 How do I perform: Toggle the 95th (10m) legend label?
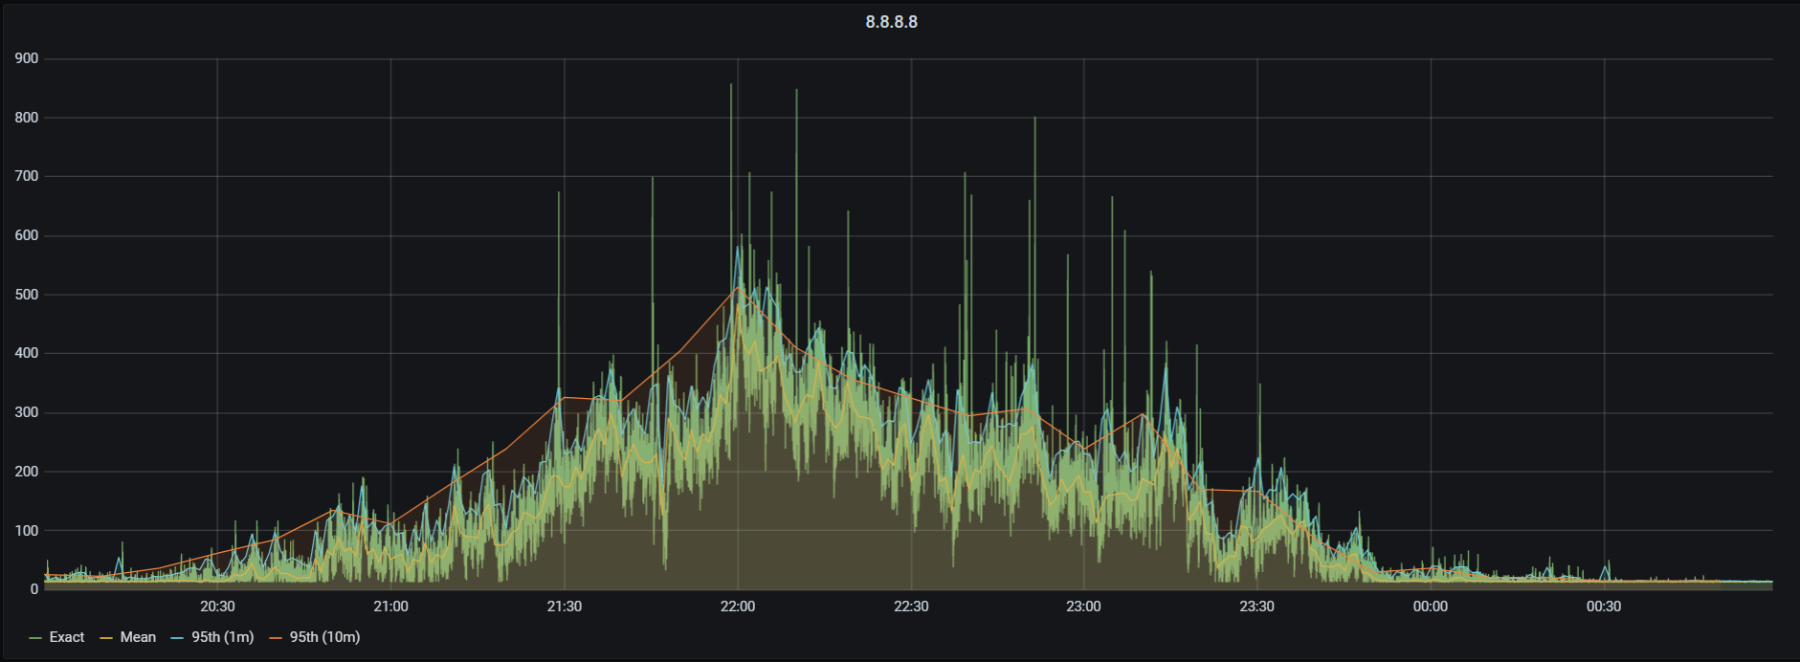point(324,637)
